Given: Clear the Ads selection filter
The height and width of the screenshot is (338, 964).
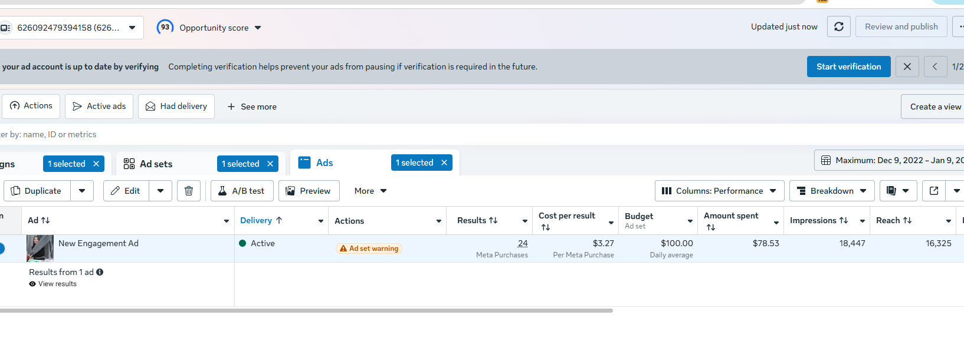Looking at the screenshot, I should [444, 163].
